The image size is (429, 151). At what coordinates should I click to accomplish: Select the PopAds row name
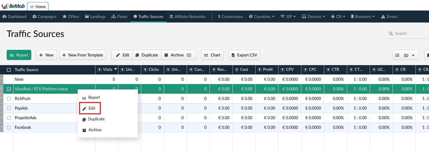(x=21, y=108)
